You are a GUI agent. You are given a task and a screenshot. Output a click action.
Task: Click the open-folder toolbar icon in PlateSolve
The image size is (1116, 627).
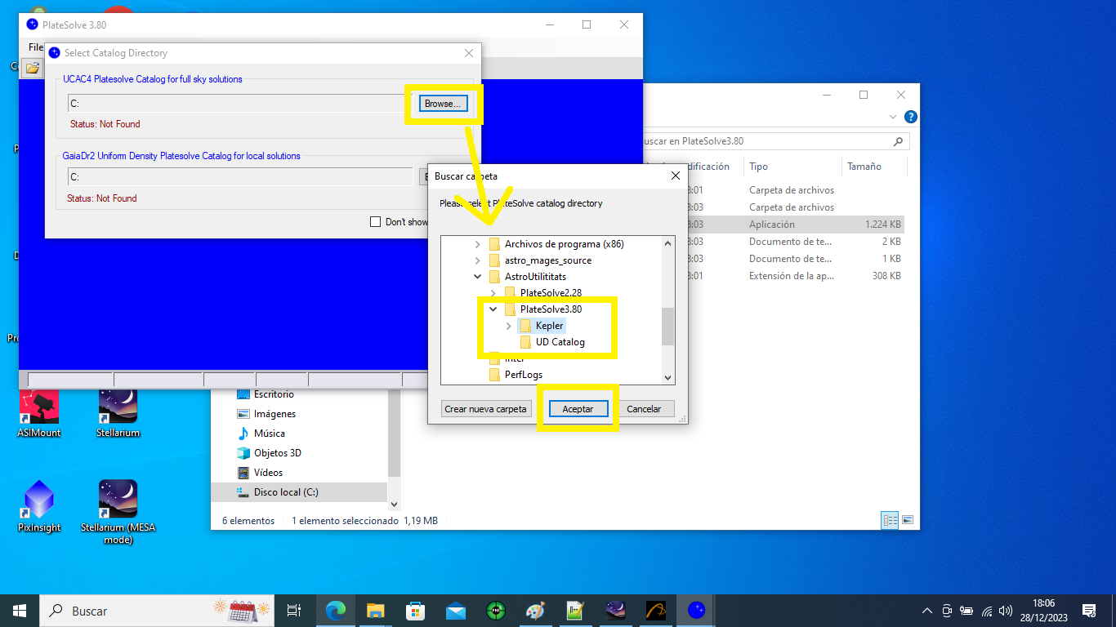pyautogui.click(x=32, y=68)
